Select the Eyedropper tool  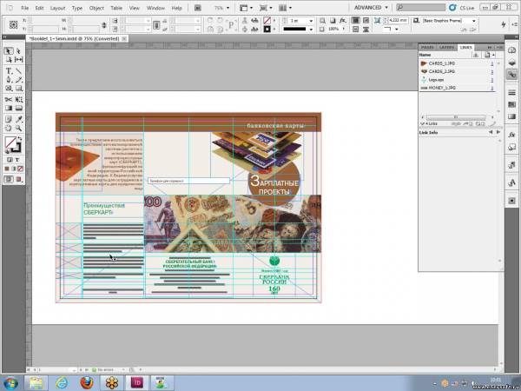[x=18, y=119]
